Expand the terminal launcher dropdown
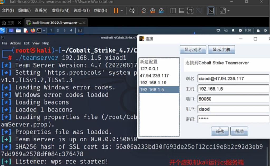 [44, 31]
